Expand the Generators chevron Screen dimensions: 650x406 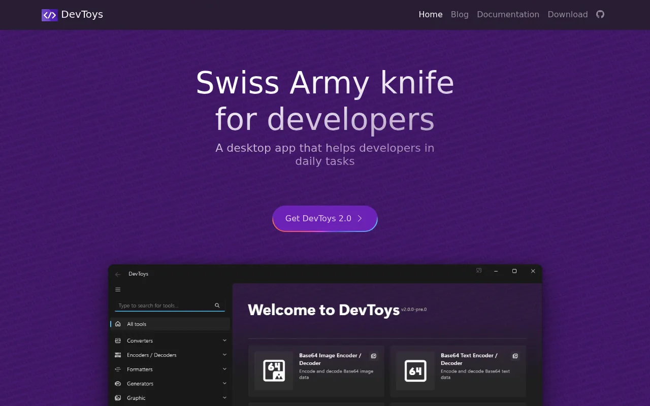tap(224, 384)
